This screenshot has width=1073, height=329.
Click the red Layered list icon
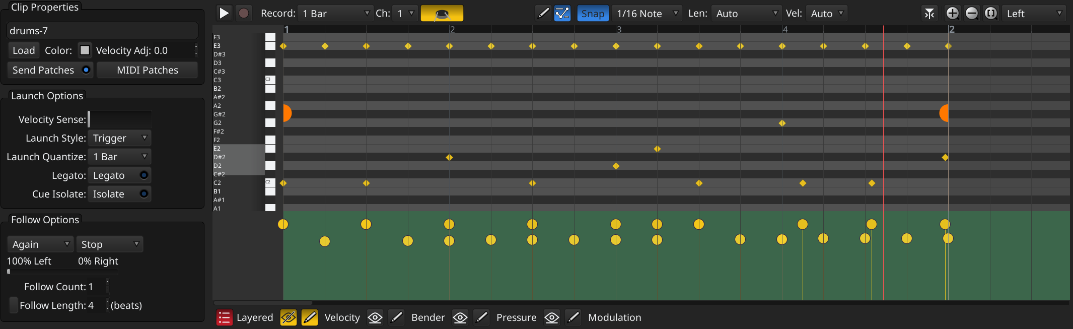(x=224, y=317)
